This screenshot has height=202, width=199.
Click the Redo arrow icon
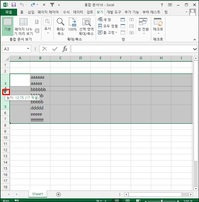tap(33, 5)
